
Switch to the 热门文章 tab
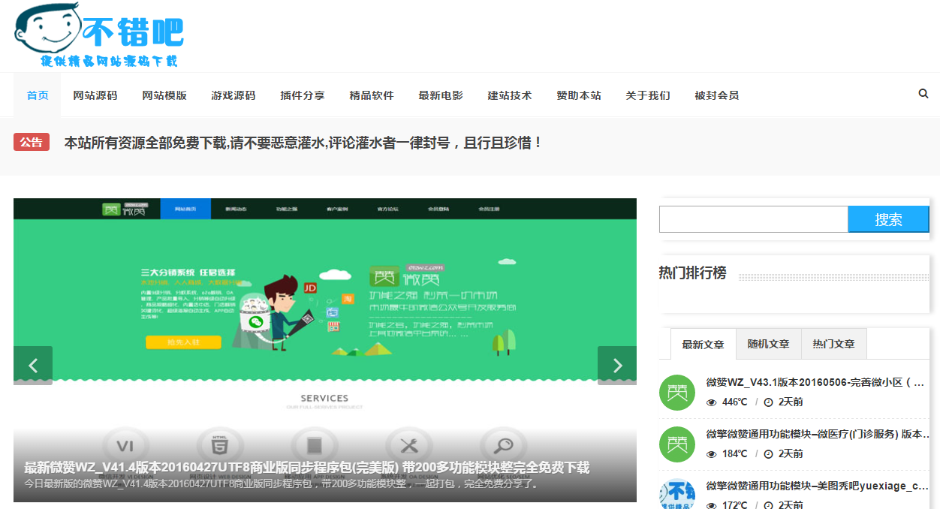(833, 343)
